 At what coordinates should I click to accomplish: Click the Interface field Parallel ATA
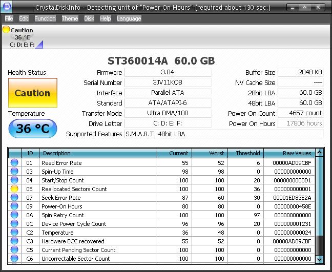click(x=168, y=93)
